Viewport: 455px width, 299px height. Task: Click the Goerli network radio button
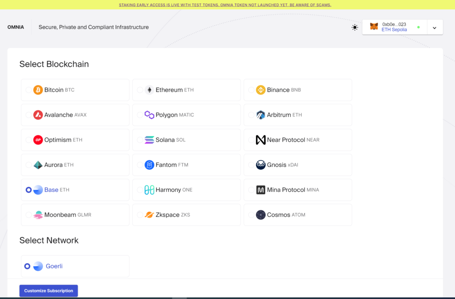tap(27, 266)
